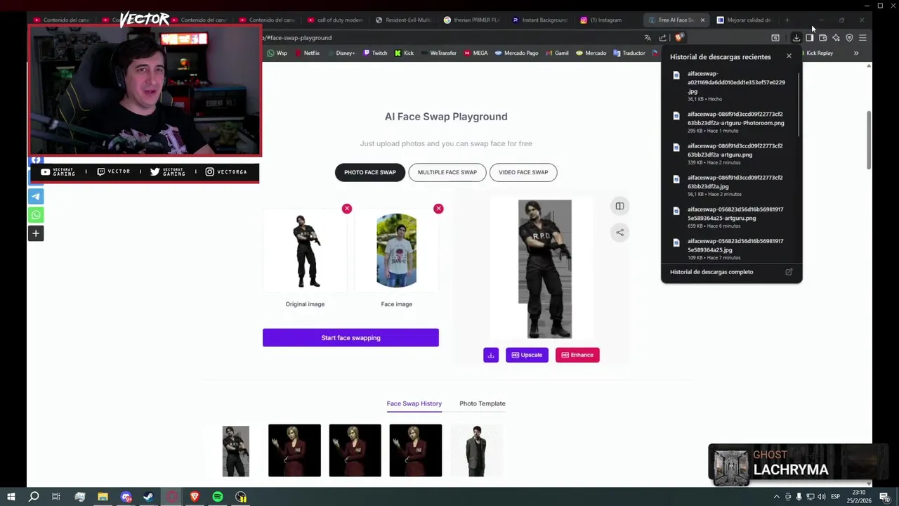Expand the hidden bookmarks overflow chevron
Screen dimensions: 899x506
pyautogui.click(x=856, y=53)
